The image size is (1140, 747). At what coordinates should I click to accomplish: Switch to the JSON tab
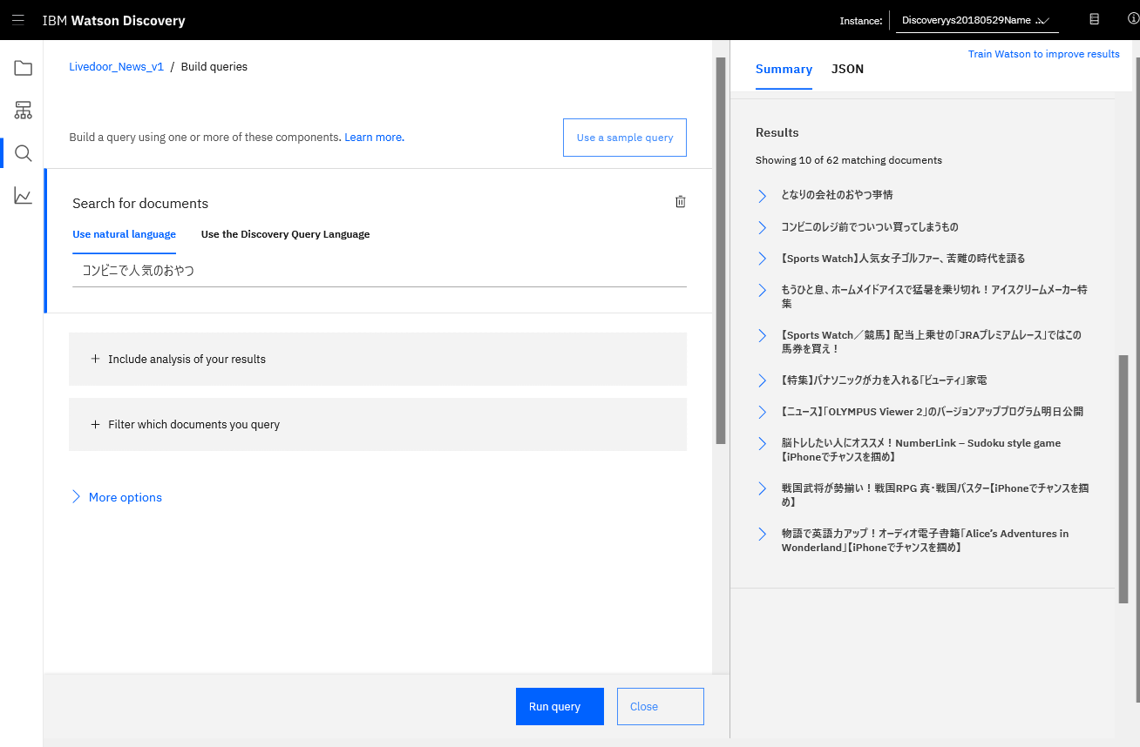tap(847, 69)
